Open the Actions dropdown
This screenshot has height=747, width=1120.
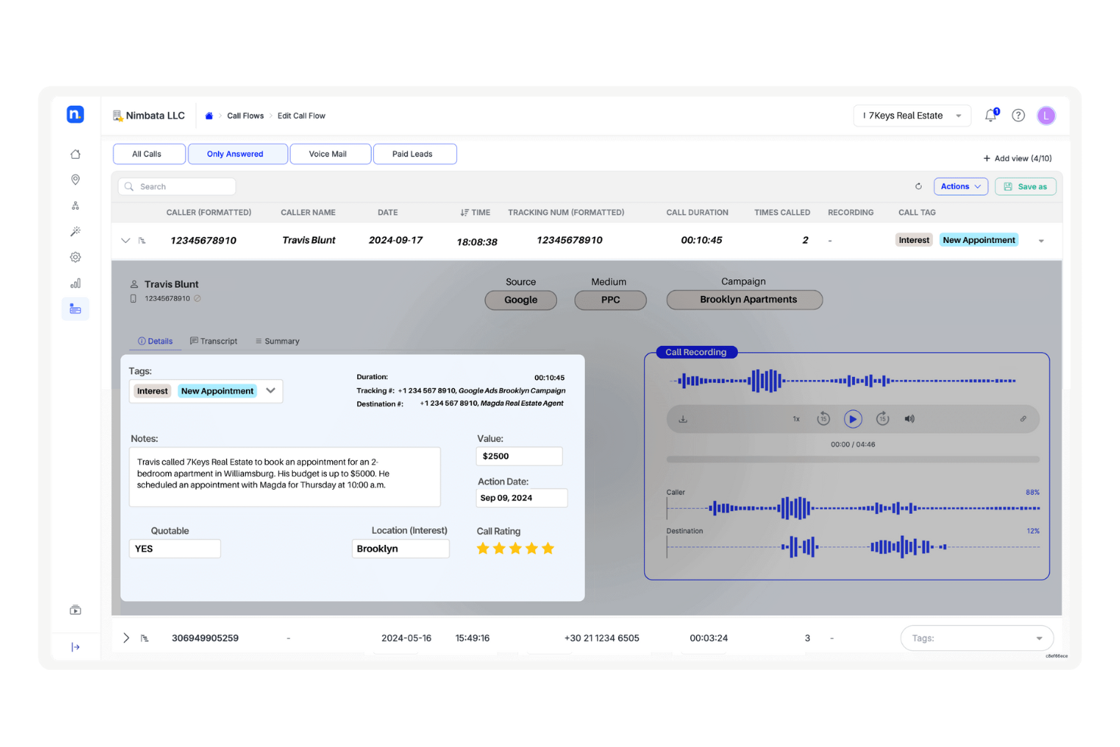point(960,186)
